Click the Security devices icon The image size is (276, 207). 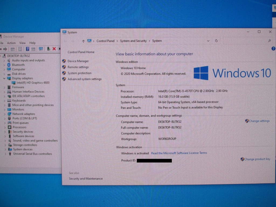(10, 132)
